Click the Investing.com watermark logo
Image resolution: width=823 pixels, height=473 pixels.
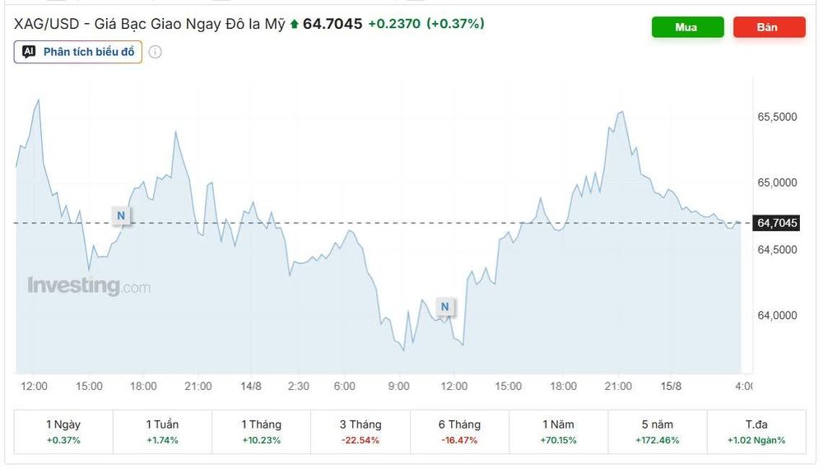pos(89,286)
